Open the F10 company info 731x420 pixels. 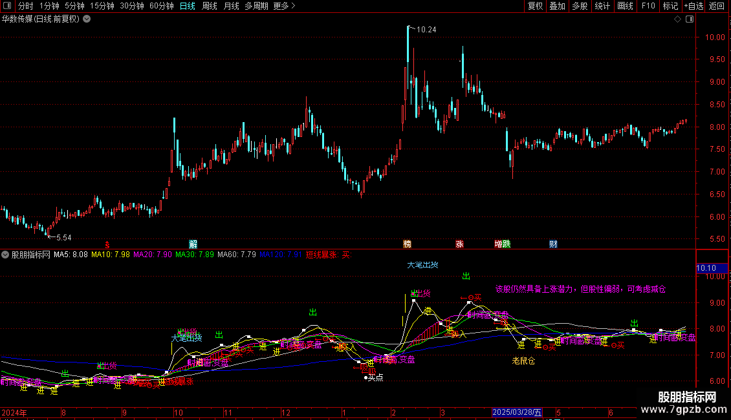648,6
